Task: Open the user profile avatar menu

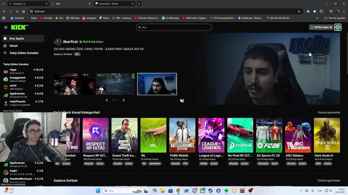Action: pos(338,27)
